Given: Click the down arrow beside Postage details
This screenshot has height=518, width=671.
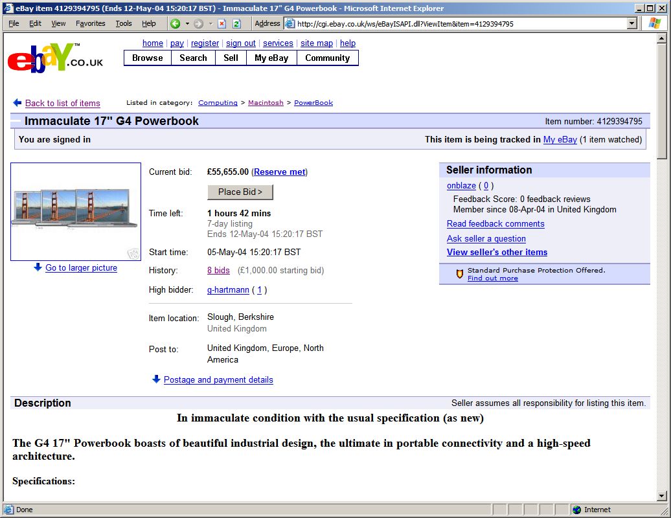Looking at the screenshot, I should (x=156, y=379).
